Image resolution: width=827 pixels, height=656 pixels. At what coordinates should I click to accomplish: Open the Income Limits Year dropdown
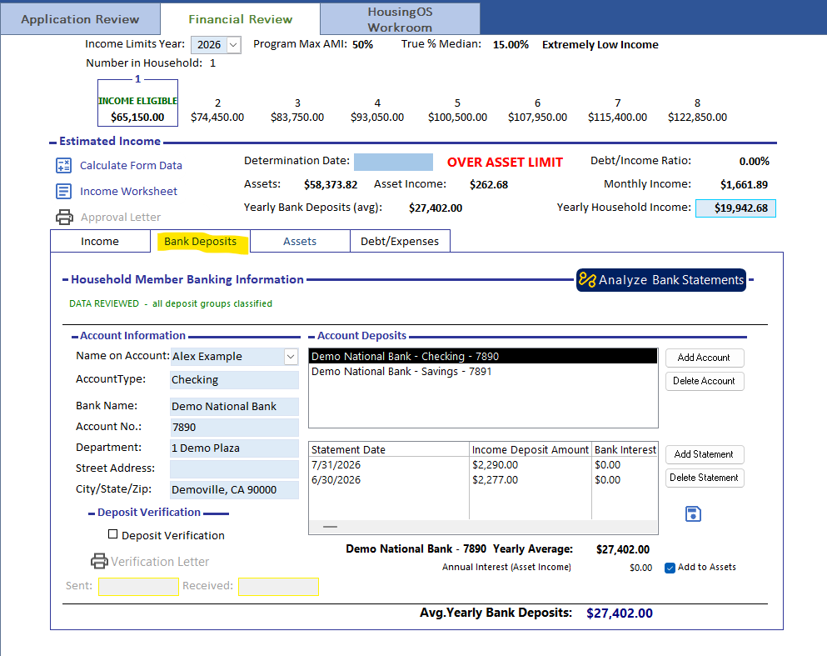click(233, 45)
